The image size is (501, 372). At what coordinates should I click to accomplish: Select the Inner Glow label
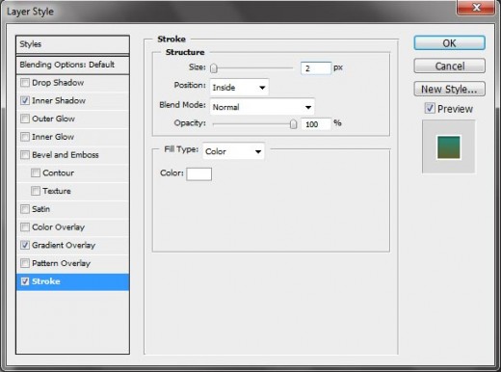pyautogui.click(x=53, y=137)
